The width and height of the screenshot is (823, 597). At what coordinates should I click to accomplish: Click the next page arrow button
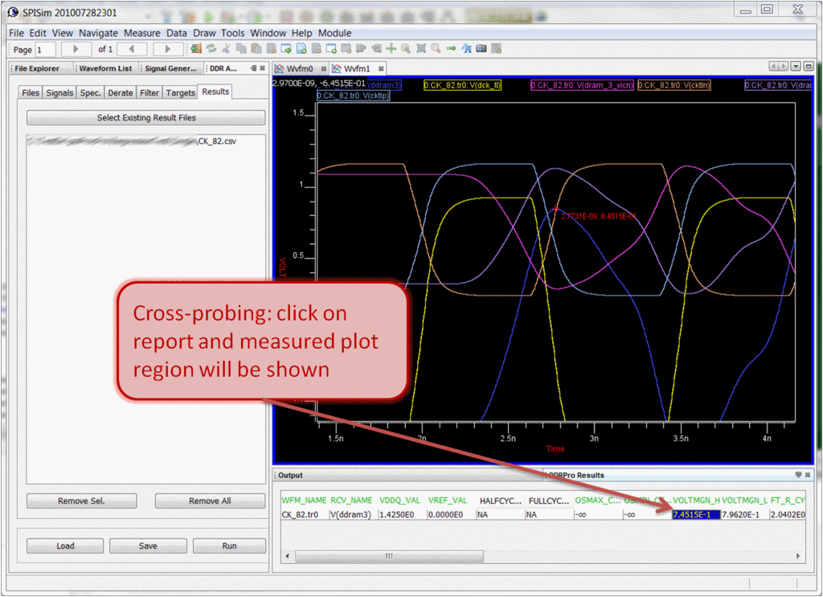tap(168, 50)
